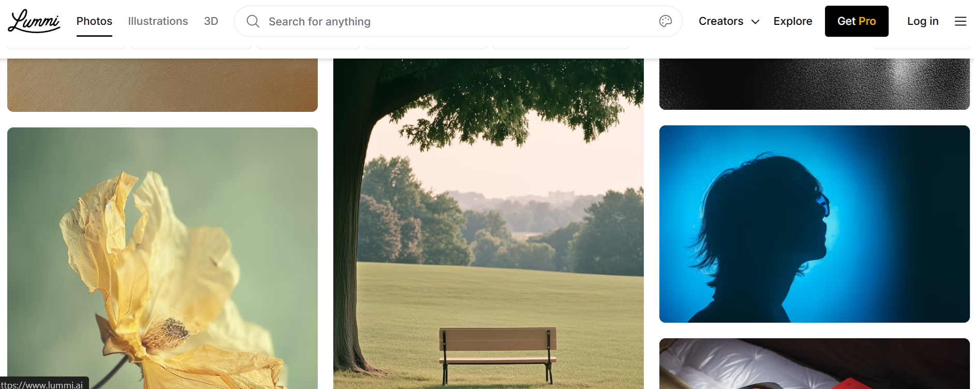Open the white pillow photo thumbnail
The image size is (974, 389).
pyautogui.click(x=815, y=364)
